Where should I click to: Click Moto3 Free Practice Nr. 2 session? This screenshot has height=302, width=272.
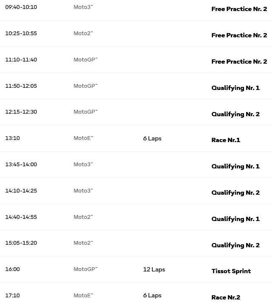pyautogui.click(x=239, y=9)
